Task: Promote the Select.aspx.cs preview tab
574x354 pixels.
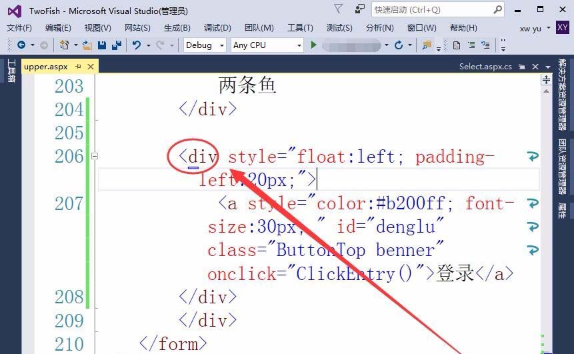Action: 522,67
